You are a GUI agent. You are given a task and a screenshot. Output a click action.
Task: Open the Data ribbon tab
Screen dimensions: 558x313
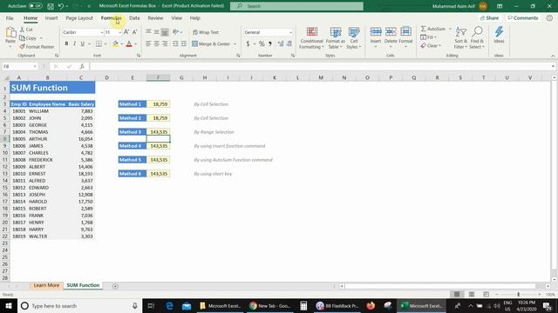[x=134, y=17]
